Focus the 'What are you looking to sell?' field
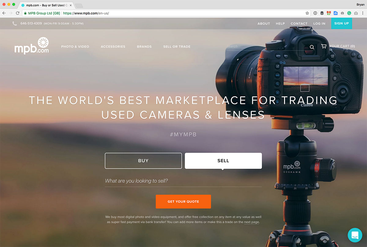This screenshot has width=367, height=247. point(183,181)
